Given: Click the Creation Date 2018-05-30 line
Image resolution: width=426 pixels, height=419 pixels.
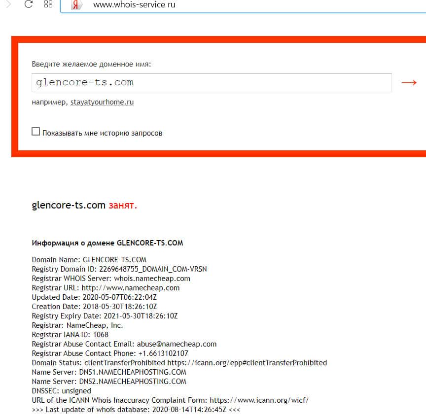Looking at the screenshot, I should 94,306.
